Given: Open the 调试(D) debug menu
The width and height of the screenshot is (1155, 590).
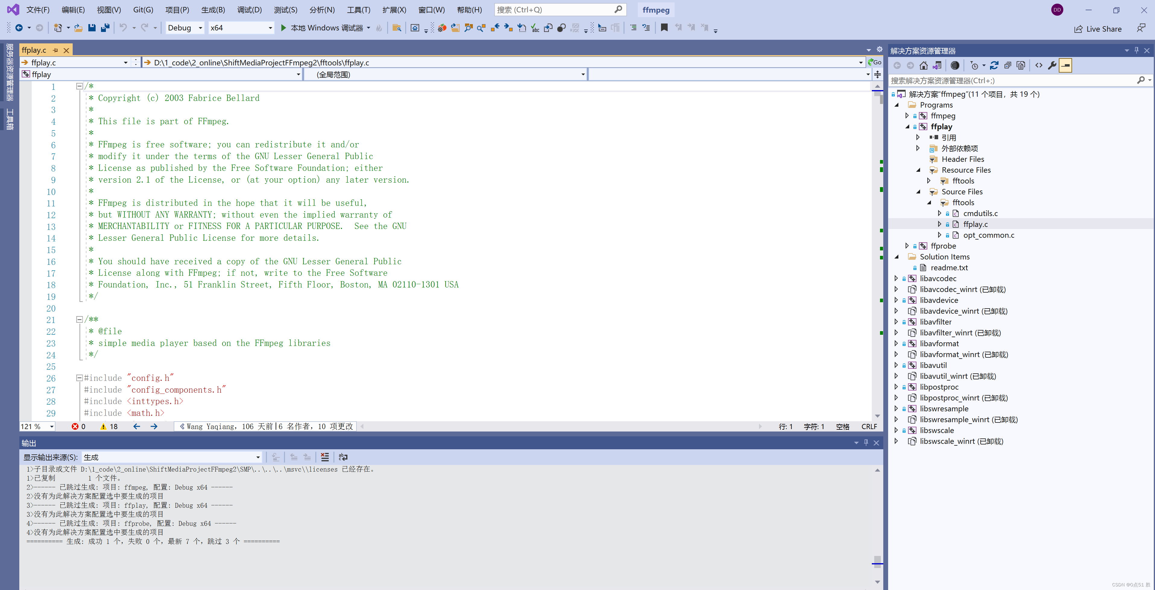Looking at the screenshot, I should pos(249,10).
